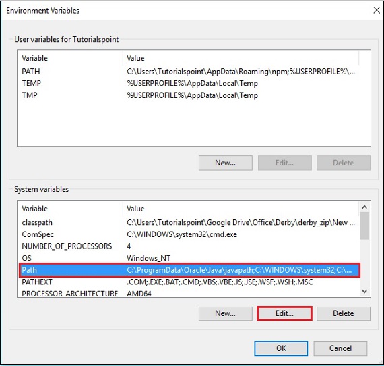Click the system variables scrollbar thumb

tap(364, 226)
